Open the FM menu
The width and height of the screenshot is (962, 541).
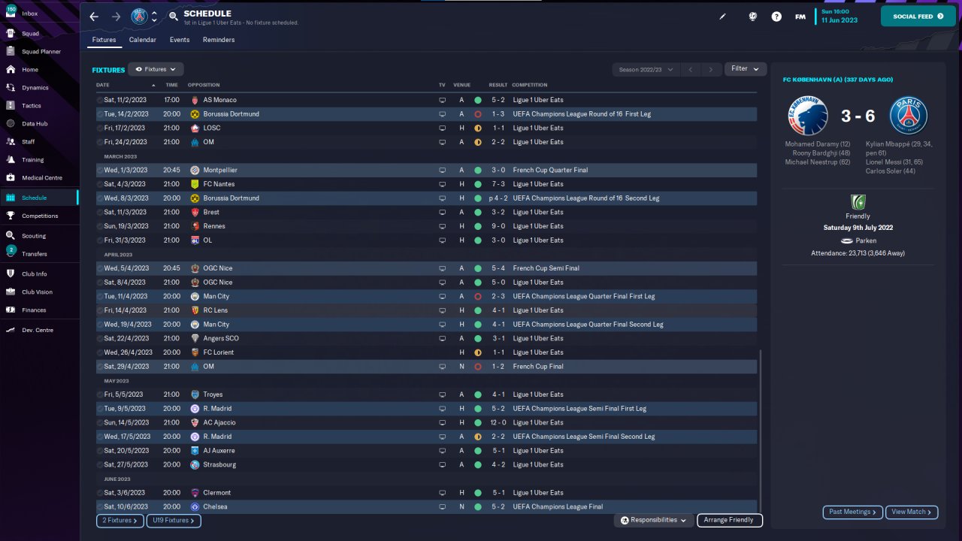point(800,17)
